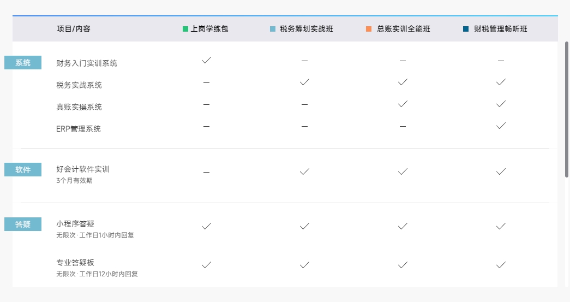This screenshot has width=570, height=302.
Task: Click the 真账实操系统 row label
Action: coord(79,107)
